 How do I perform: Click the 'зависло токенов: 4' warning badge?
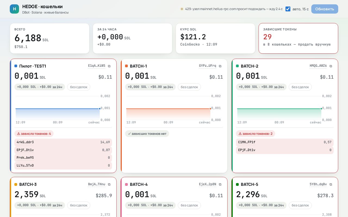(x=34, y=133)
